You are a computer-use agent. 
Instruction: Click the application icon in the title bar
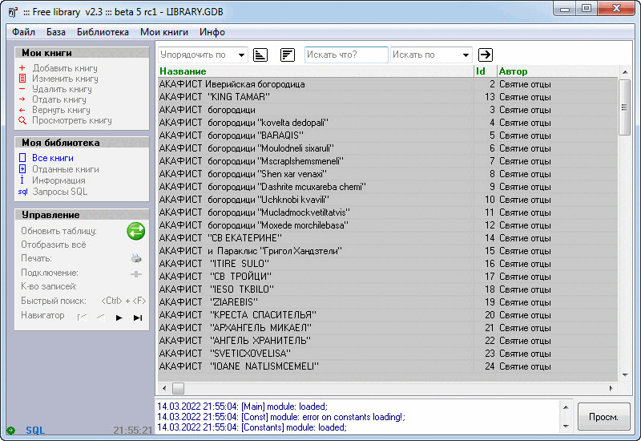coord(13,12)
